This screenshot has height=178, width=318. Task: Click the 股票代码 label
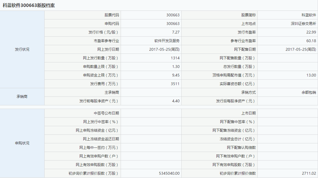click(112, 15)
